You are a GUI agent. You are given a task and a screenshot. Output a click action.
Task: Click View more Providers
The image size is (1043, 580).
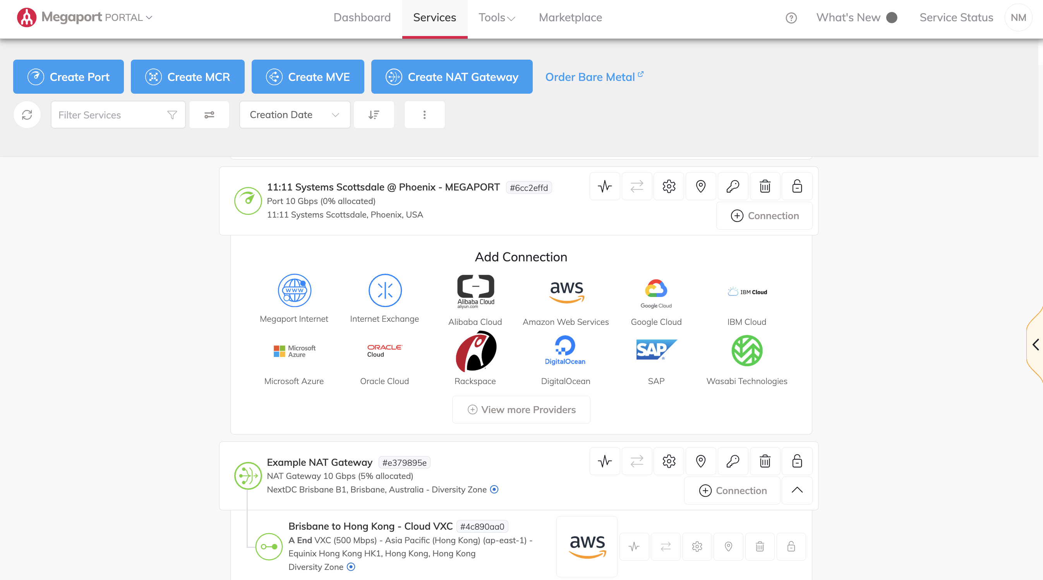521,410
